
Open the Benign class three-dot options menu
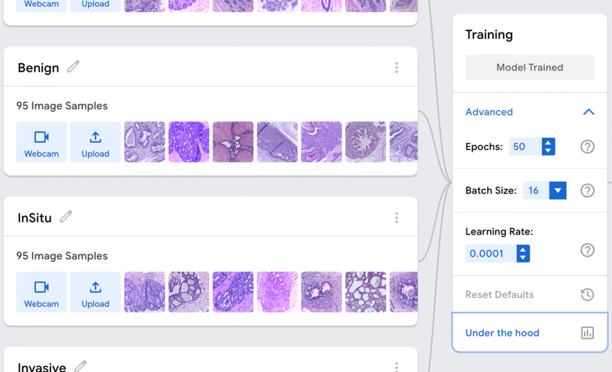[396, 68]
